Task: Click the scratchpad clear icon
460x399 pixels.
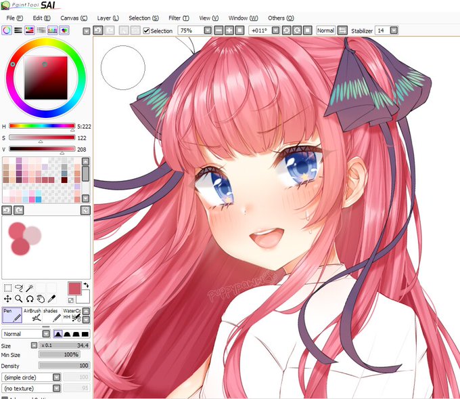Action: click(85, 210)
